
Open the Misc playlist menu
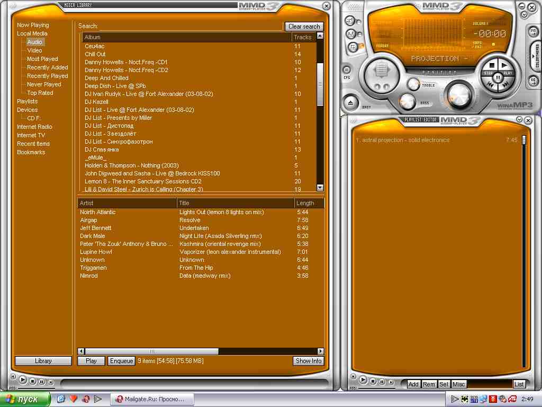[458, 384]
